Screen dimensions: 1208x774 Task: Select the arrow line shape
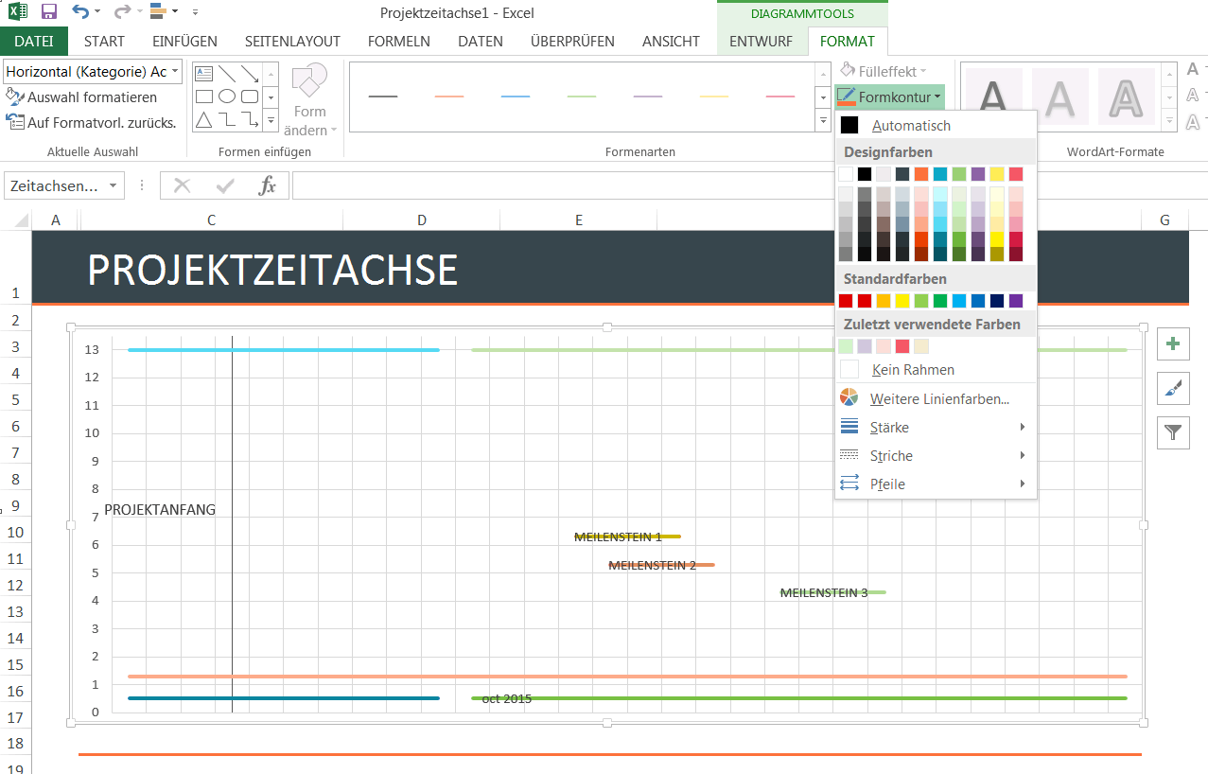250,74
